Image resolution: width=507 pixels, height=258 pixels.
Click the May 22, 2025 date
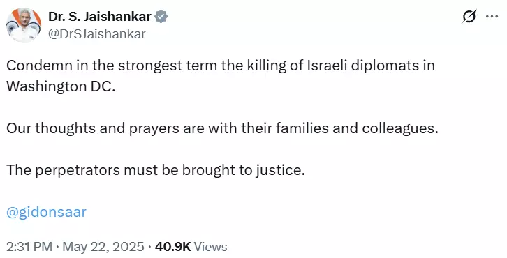click(103, 247)
